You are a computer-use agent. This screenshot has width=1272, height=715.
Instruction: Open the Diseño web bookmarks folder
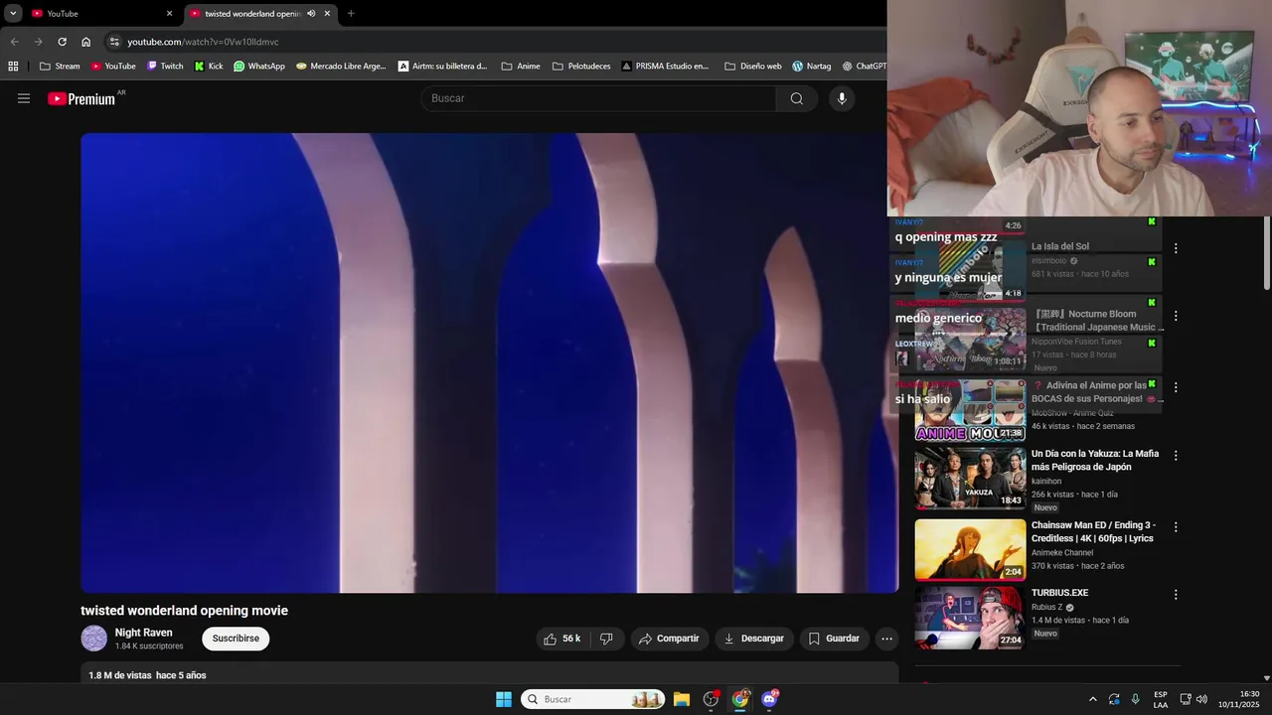point(752,67)
